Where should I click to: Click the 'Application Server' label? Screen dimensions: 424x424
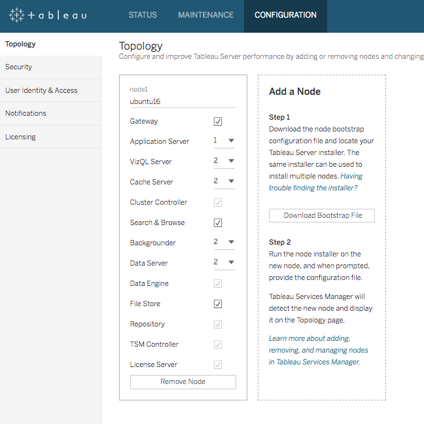coord(160,141)
